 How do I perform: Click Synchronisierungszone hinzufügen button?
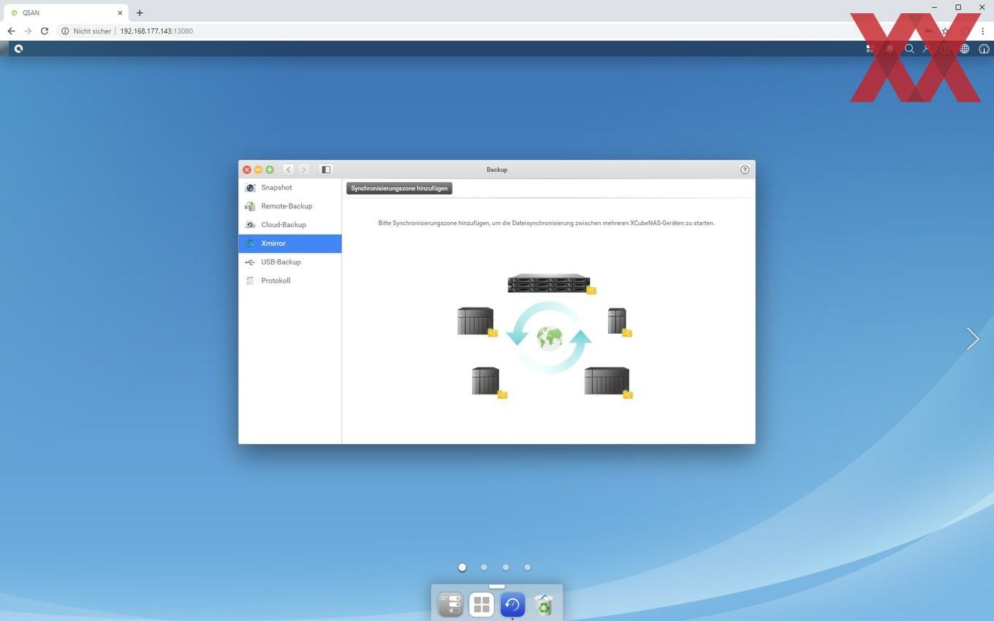(399, 188)
